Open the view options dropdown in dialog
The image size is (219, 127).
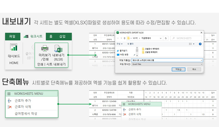click(191, 44)
